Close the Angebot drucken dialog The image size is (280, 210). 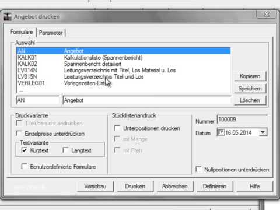point(266,15)
